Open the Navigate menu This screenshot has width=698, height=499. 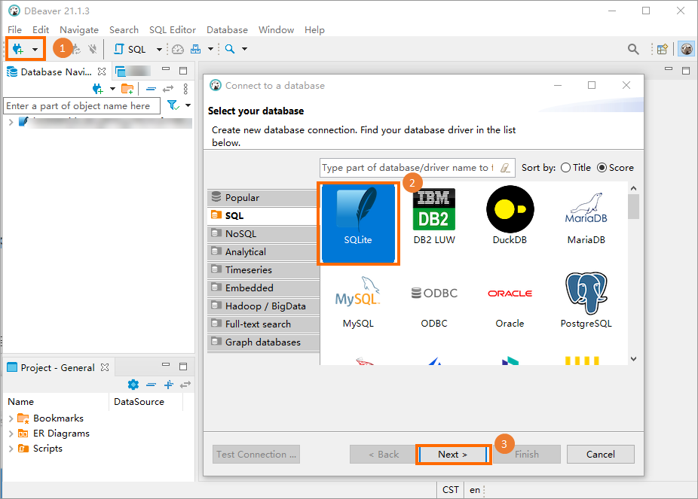click(x=79, y=30)
